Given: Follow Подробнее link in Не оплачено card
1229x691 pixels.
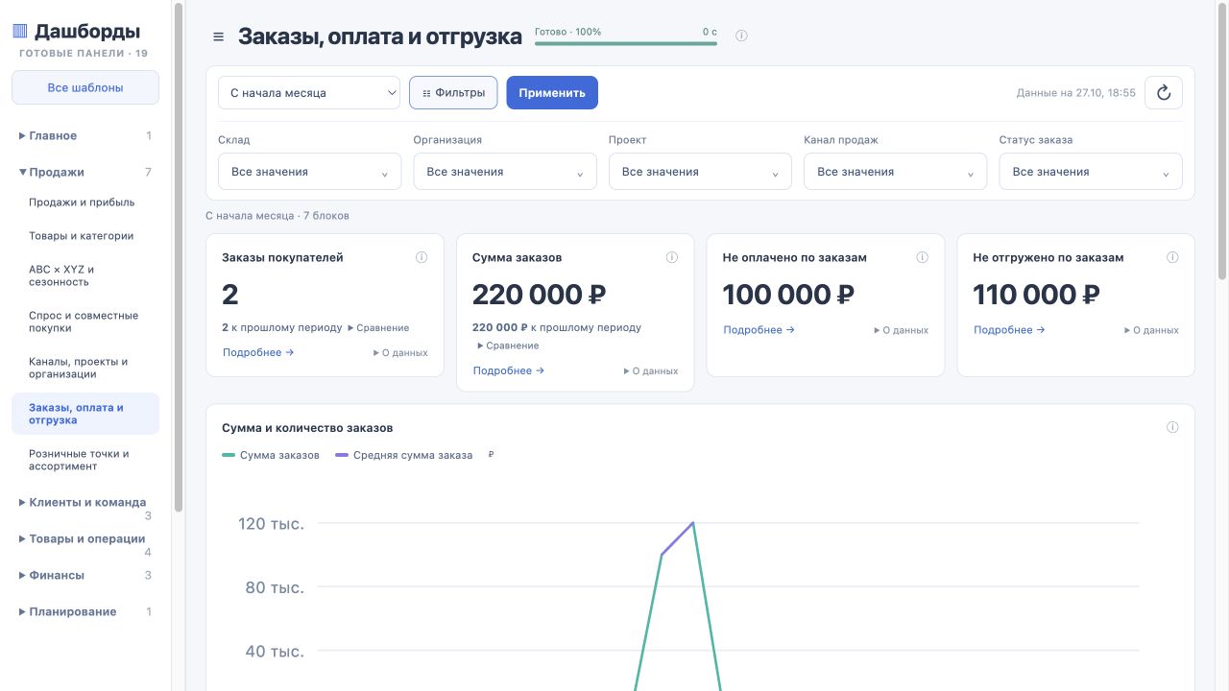Looking at the screenshot, I should pyautogui.click(x=759, y=330).
